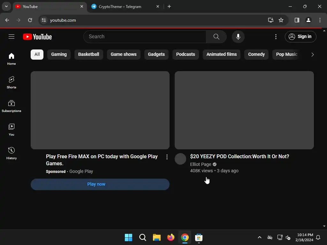Bookmark this page with star icon
The width and height of the screenshot is (327, 245).
pos(281,20)
